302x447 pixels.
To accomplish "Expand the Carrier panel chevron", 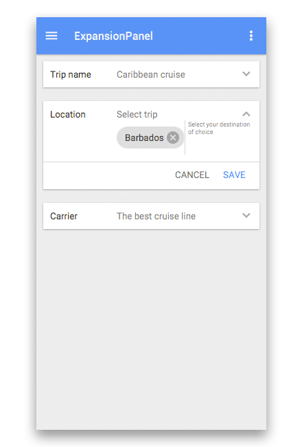I will (x=246, y=216).
